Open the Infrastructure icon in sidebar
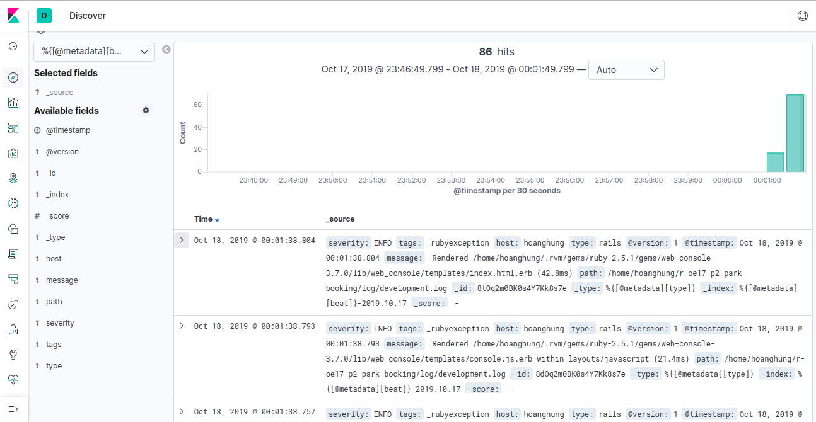816x422 pixels. click(13, 229)
